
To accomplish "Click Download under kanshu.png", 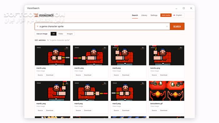I will pyautogui.click(x=164, y=75).
